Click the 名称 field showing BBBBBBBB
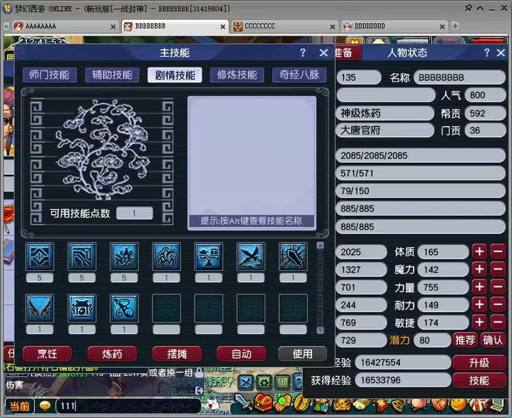The image size is (512, 418). pyautogui.click(x=460, y=77)
